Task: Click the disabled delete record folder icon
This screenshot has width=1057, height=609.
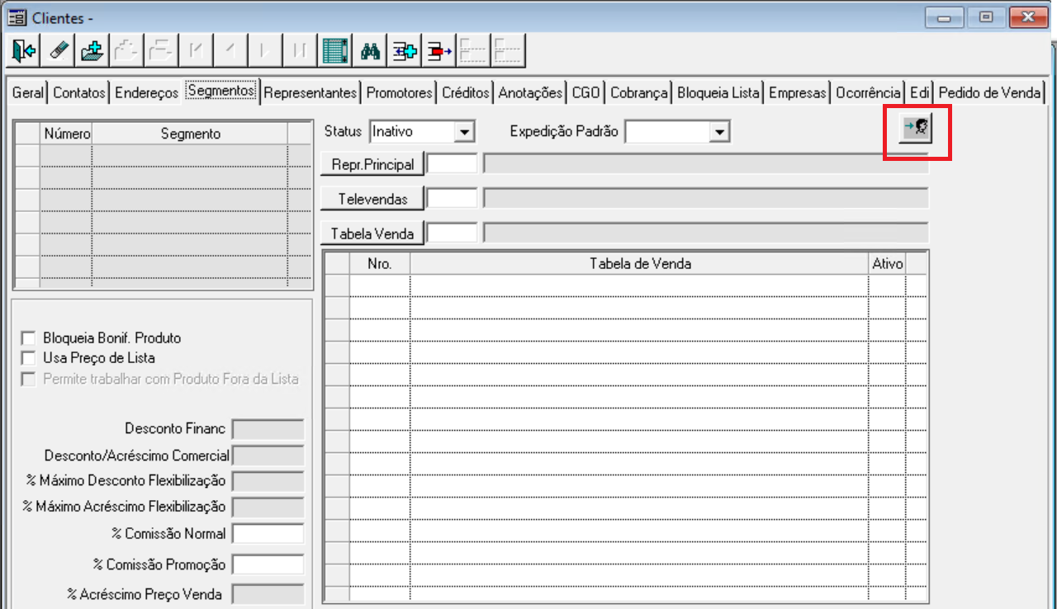Action: (x=161, y=51)
